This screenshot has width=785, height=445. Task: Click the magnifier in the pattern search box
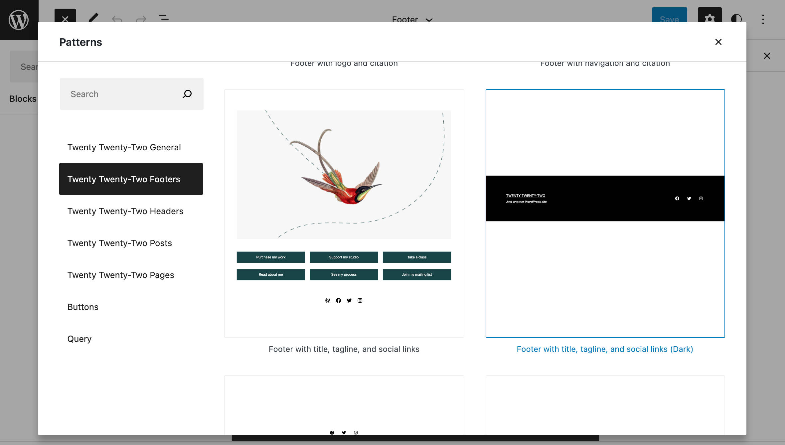187,94
